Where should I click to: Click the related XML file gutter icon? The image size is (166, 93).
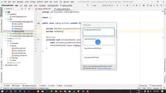pyautogui.click(x=39, y=23)
